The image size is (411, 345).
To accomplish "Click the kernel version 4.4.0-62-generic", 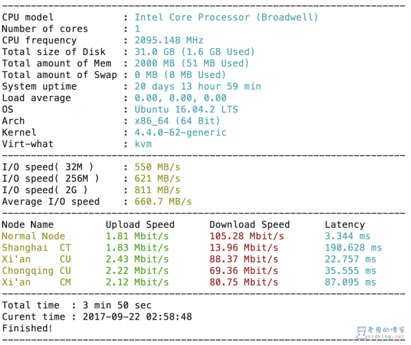I will pos(180,132).
